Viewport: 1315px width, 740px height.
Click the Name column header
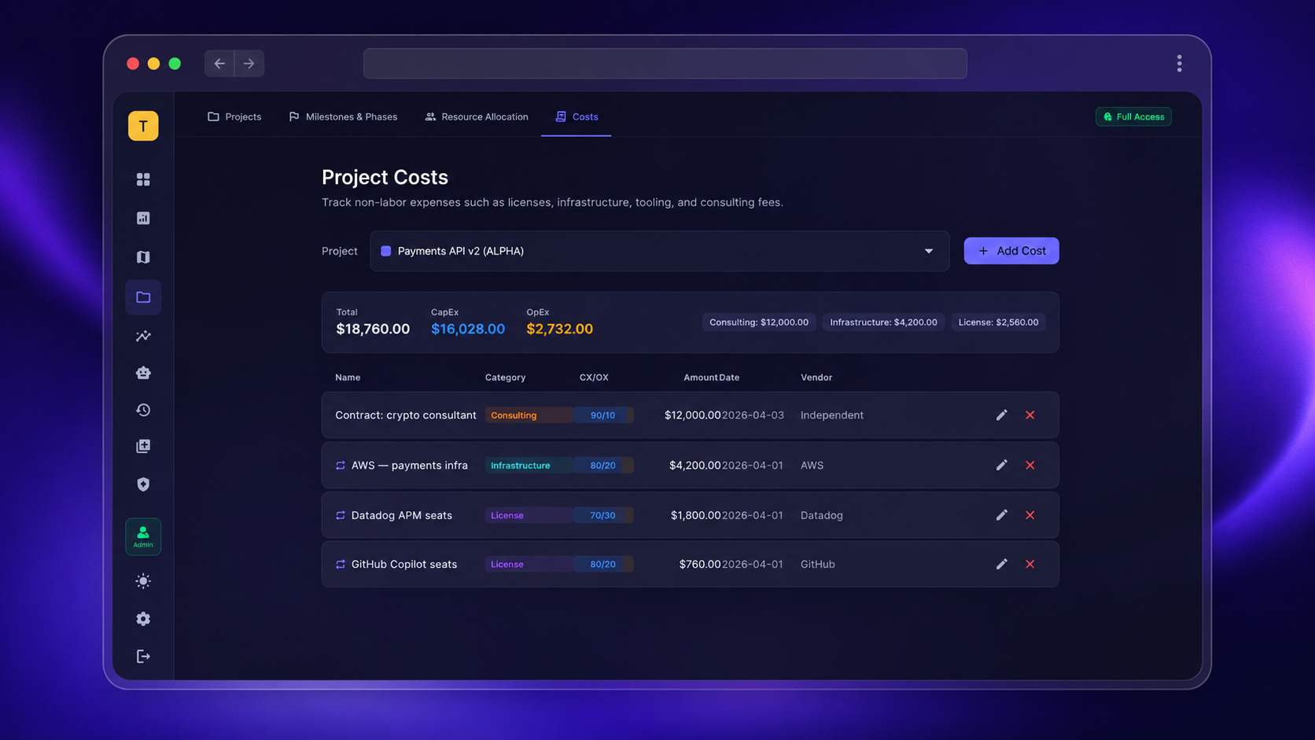(x=348, y=377)
